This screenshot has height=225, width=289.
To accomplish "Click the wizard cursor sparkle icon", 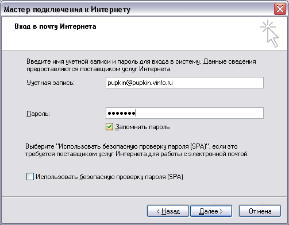I will click(269, 33).
